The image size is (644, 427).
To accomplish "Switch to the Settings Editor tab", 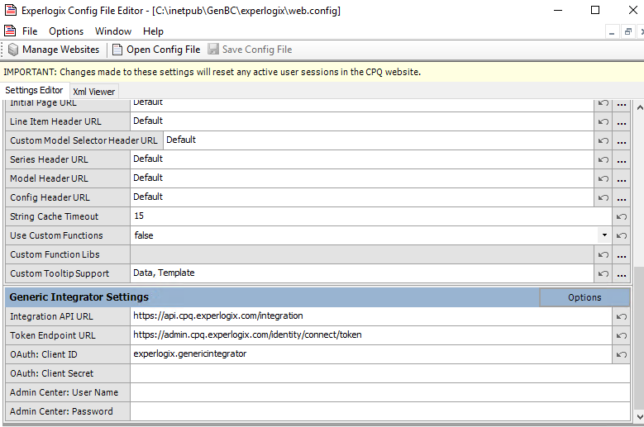I will [x=34, y=90].
